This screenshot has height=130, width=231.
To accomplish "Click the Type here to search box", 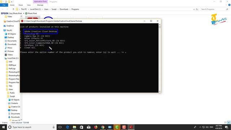I will (x=30, y=127).
